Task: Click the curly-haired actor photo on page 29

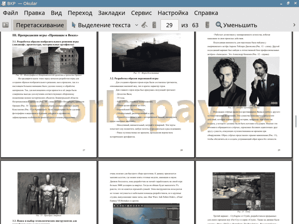Action: tap(227, 81)
